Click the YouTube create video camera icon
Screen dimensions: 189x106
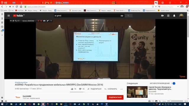[x=162, y=16]
